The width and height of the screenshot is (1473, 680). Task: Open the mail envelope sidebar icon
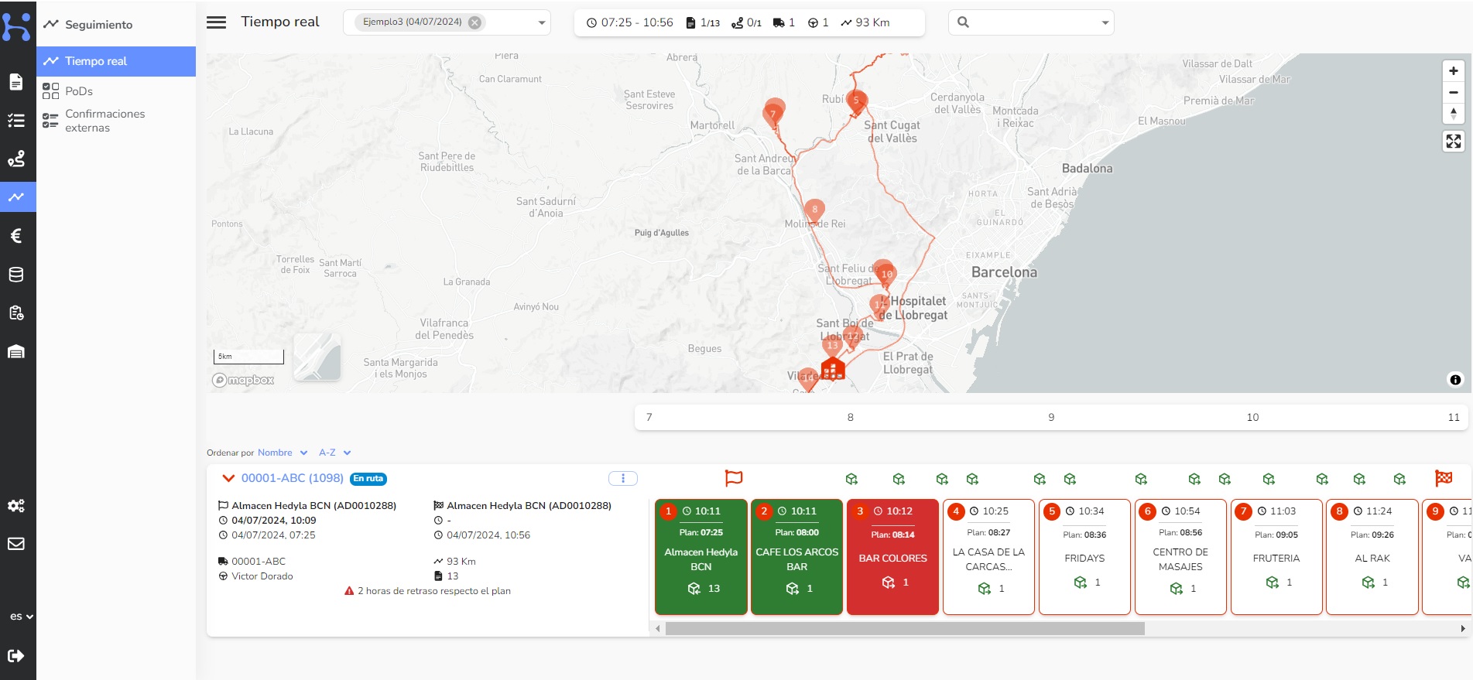[16, 544]
